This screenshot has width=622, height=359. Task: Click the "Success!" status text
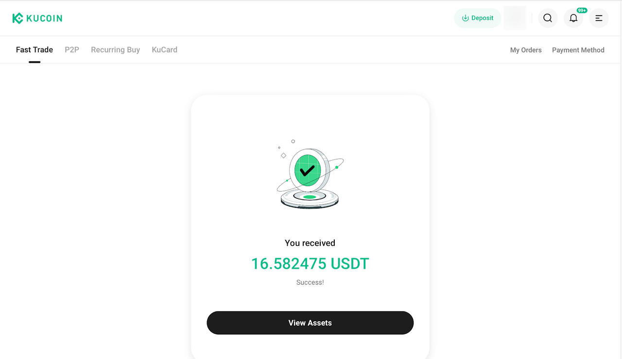coord(310,282)
